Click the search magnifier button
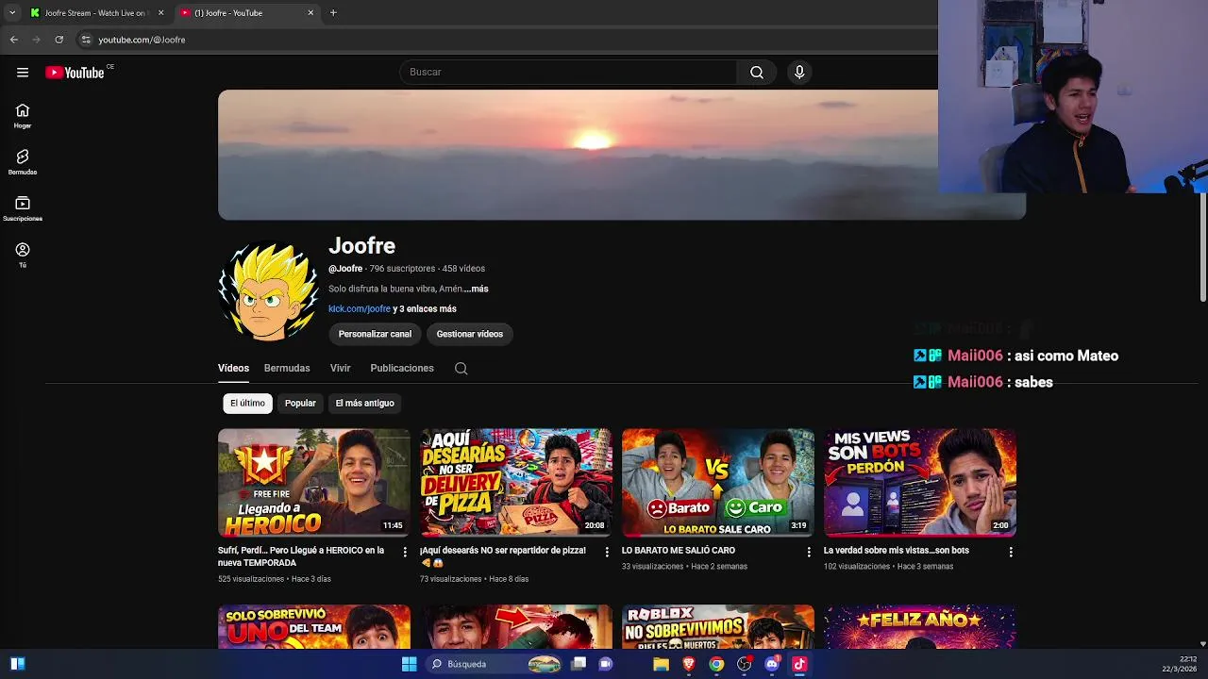The height and width of the screenshot is (679, 1208). [757, 73]
